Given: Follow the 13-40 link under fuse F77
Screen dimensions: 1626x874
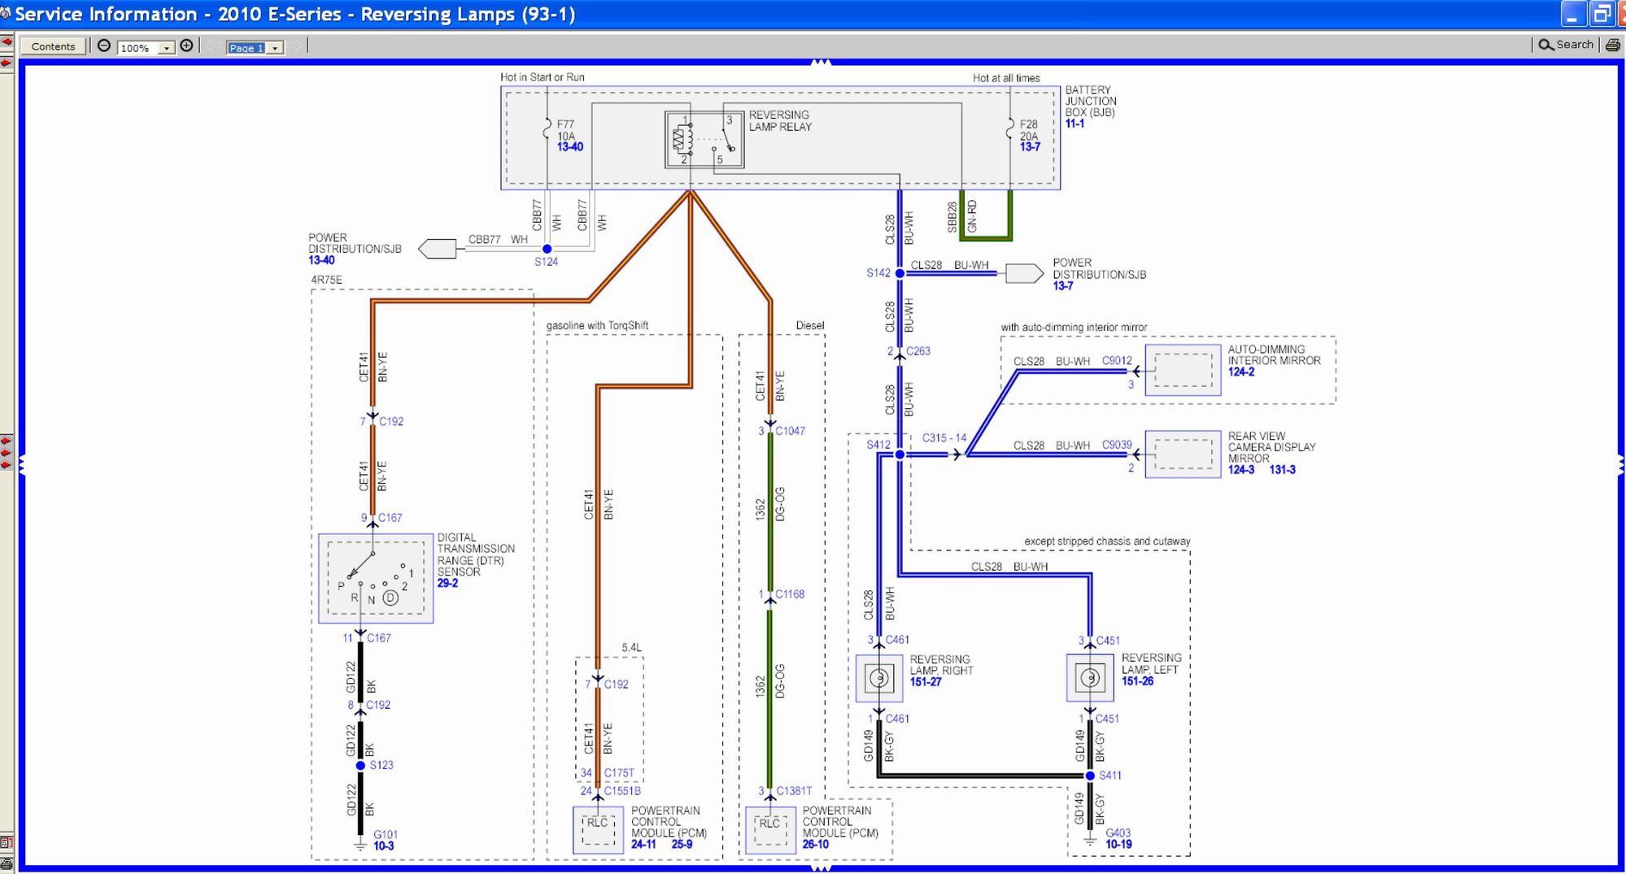Looking at the screenshot, I should (569, 147).
